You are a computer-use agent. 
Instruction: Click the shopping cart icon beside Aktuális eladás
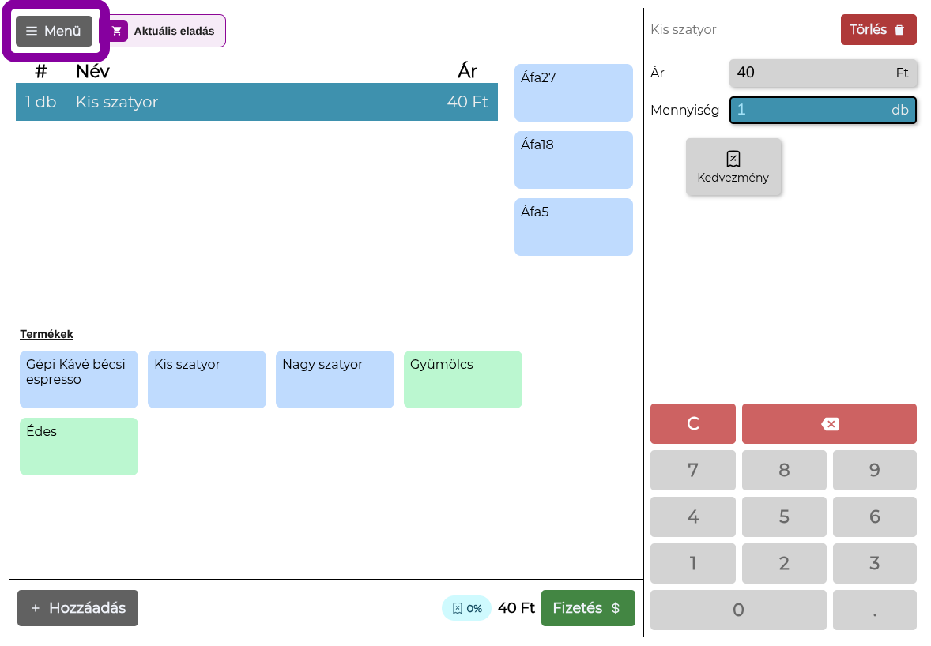[117, 31]
